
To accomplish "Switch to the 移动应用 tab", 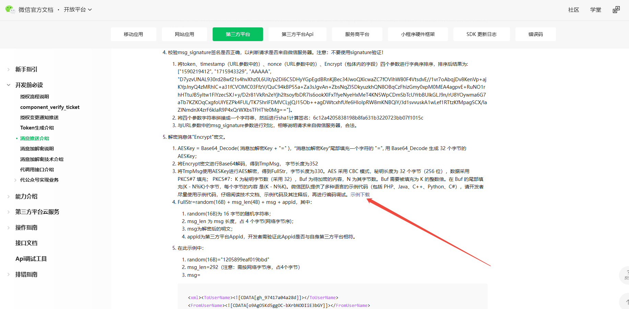I will [x=133, y=34].
